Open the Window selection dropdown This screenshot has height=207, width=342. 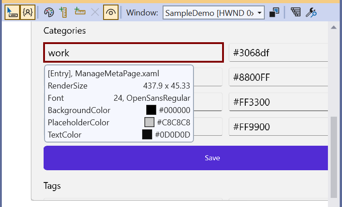point(213,13)
